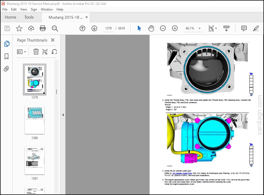Click the print pages icon in thumbnails panel
Screen dimensions: 264x195
pyautogui.click(x=45, y=52)
